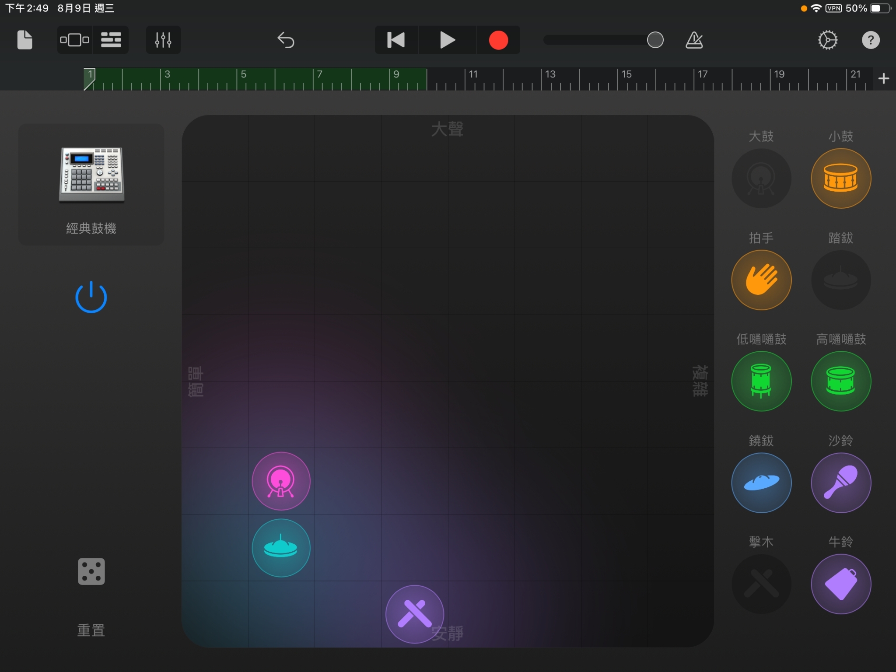Image resolution: width=896 pixels, height=672 pixels.
Task: Open the 經典鼓機 drum kit selector
Action: click(x=91, y=184)
